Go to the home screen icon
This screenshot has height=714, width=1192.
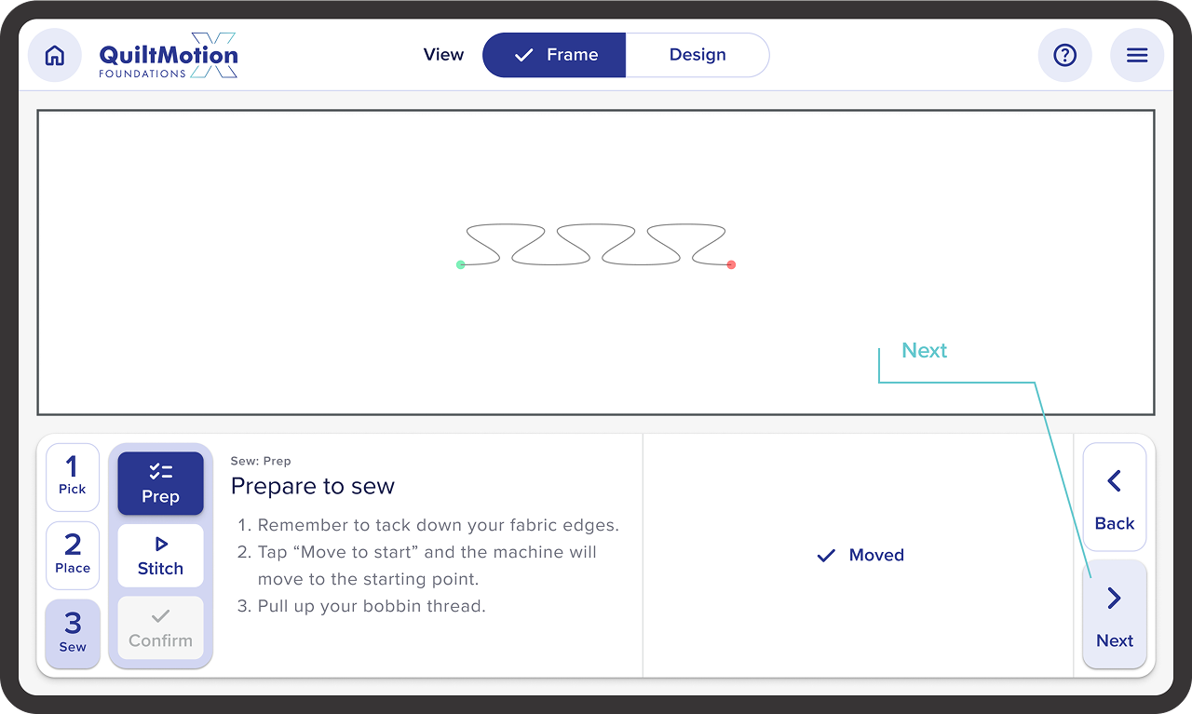(55, 56)
